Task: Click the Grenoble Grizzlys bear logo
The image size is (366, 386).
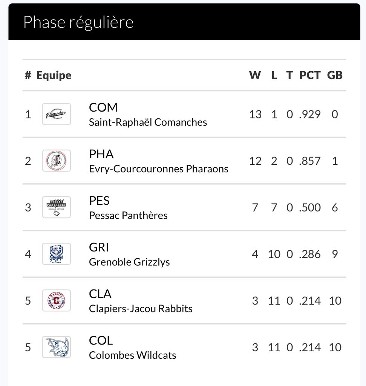Action: point(56,254)
